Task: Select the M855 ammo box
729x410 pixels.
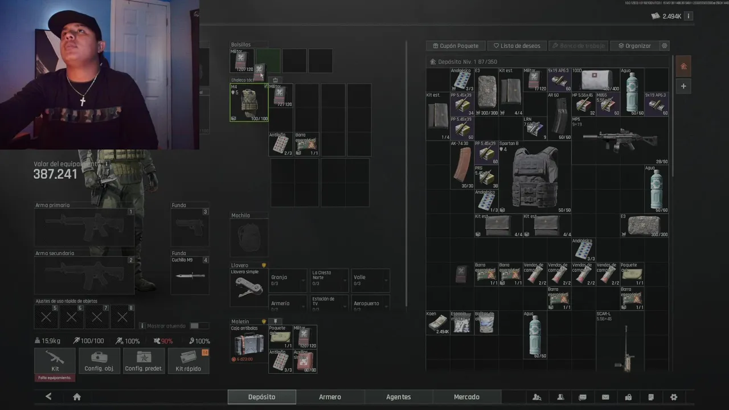Action: click(x=608, y=104)
